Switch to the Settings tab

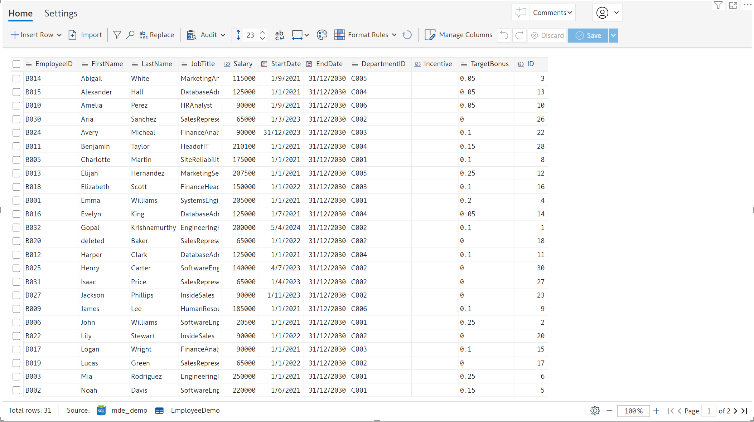[x=61, y=14]
